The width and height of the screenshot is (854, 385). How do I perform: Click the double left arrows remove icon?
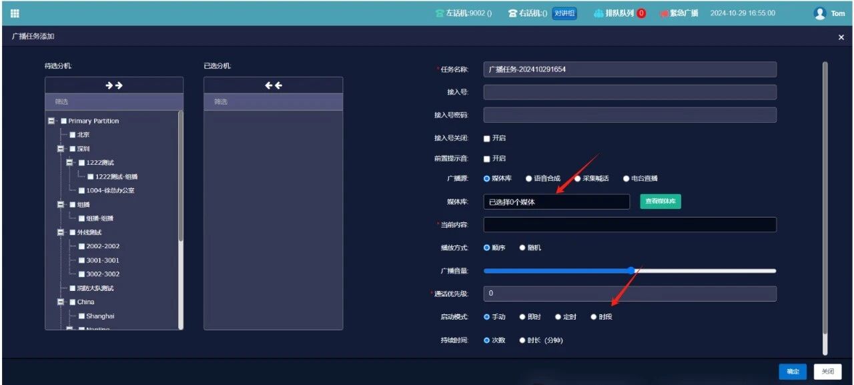[273, 85]
